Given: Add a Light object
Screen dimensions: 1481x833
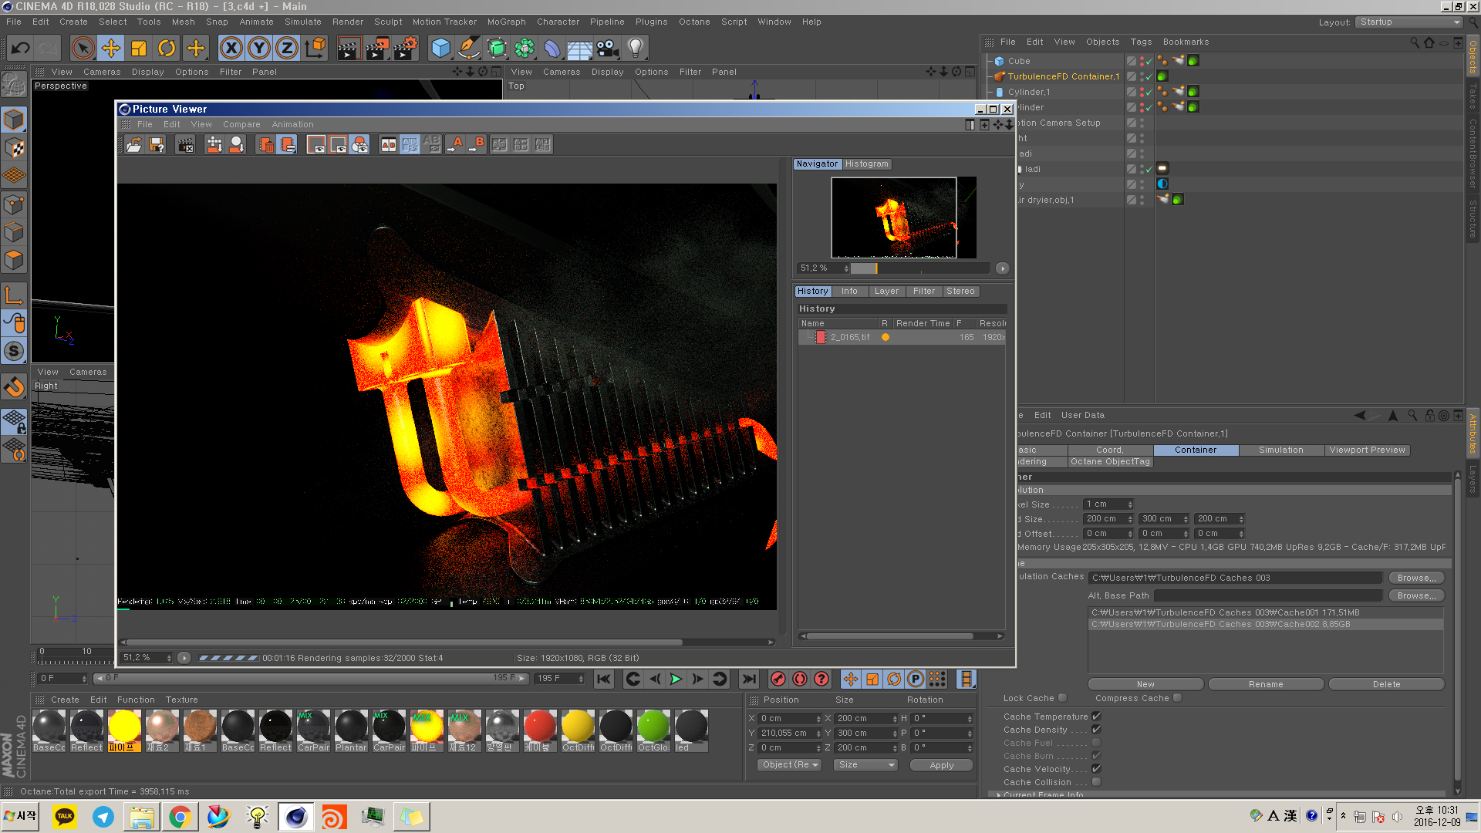Looking at the screenshot, I should tap(636, 48).
